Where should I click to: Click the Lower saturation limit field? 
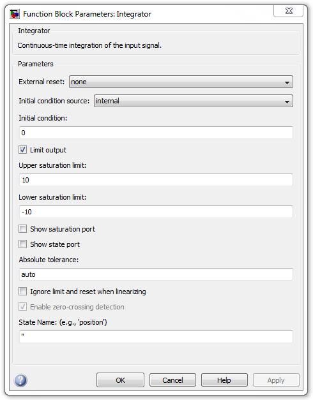[x=156, y=212]
